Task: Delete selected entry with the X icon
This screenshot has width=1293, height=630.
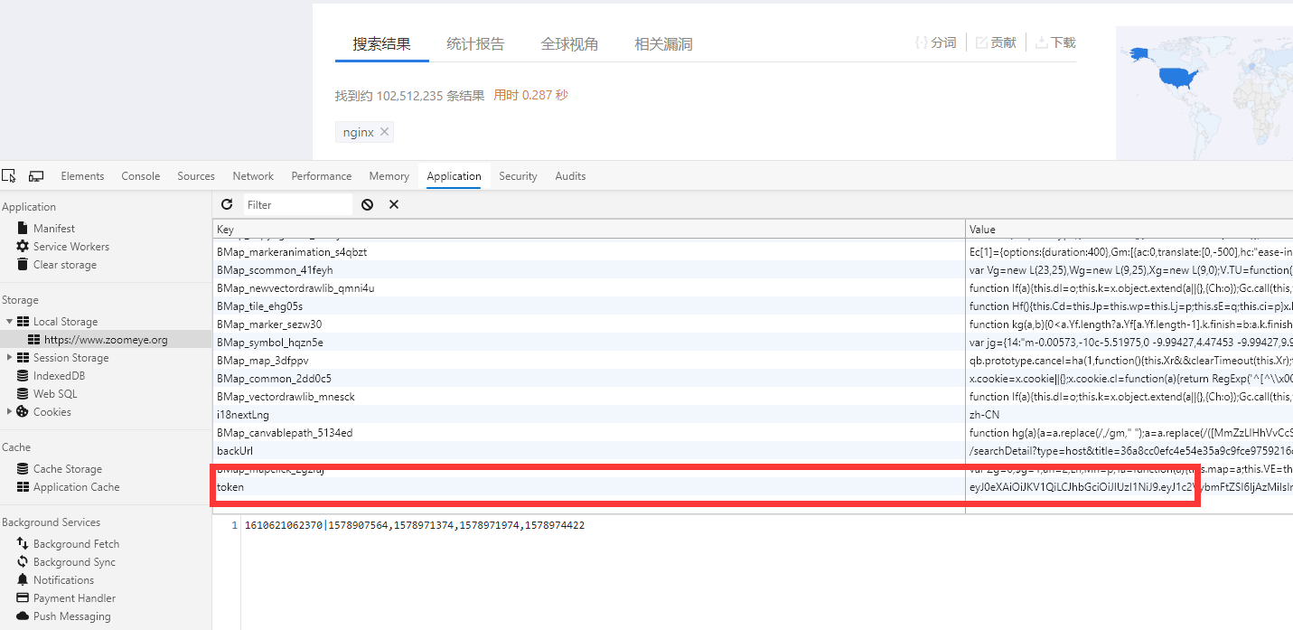Action: (394, 204)
